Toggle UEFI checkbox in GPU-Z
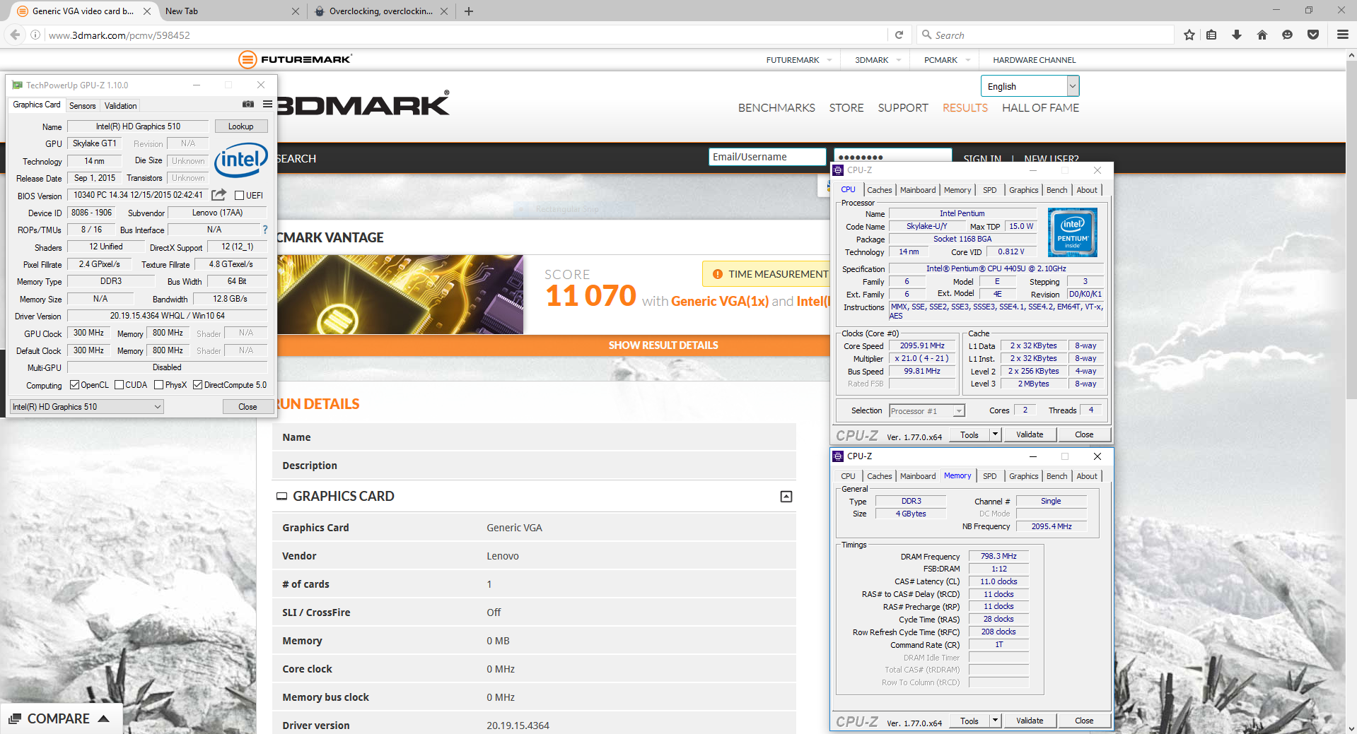The height and width of the screenshot is (734, 1357). (239, 196)
